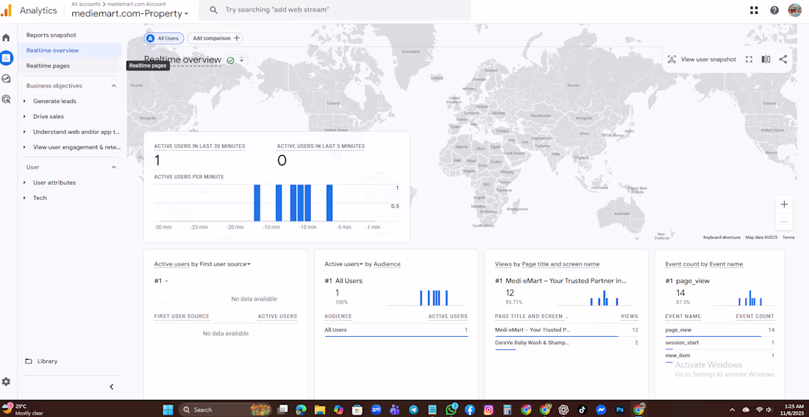The height and width of the screenshot is (417, 809).
Task: Open Admin settings gear icon
Action: point(6,382)
